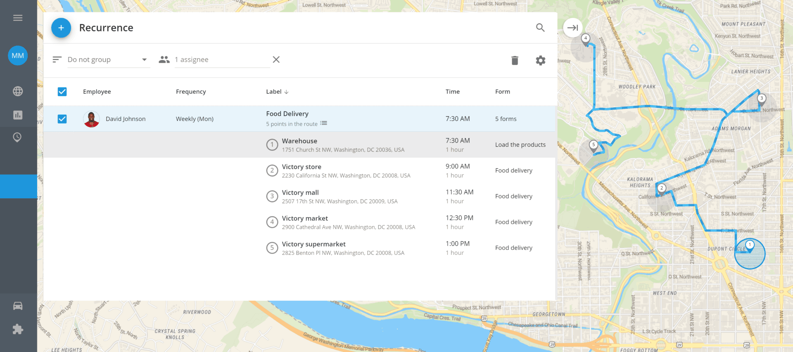The image size is (793, 352).
Task: Toggle the select-all checkbox in header
Action: pos(62,92)
